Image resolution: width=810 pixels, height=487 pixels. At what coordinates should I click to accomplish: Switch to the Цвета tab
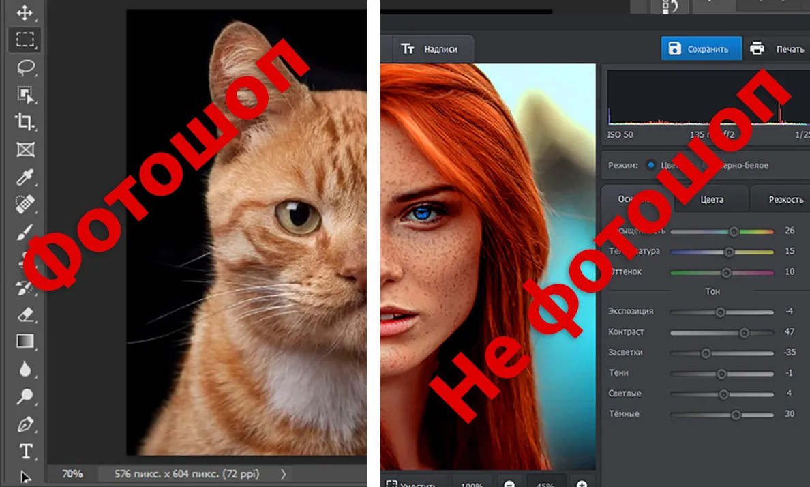[x=711, y=200]
